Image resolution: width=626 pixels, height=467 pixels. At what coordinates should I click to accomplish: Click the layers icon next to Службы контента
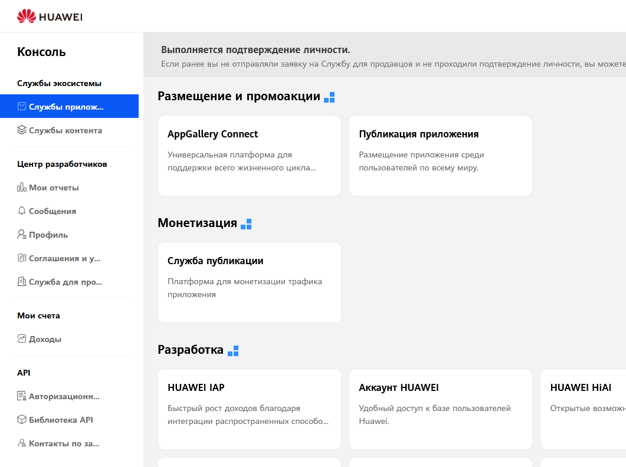click(22, 130)
